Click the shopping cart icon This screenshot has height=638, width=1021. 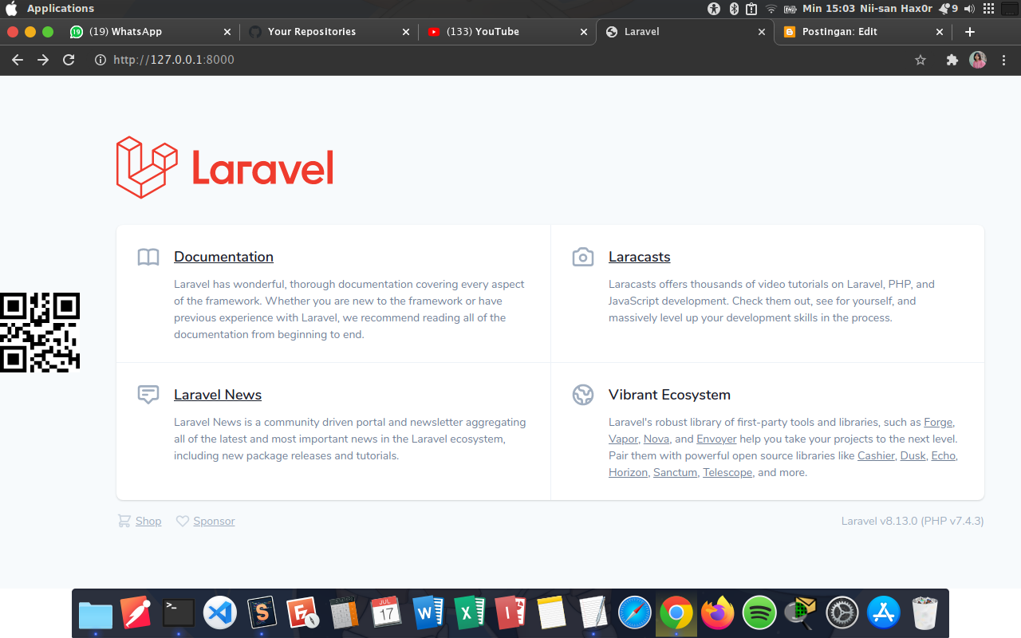124,521
